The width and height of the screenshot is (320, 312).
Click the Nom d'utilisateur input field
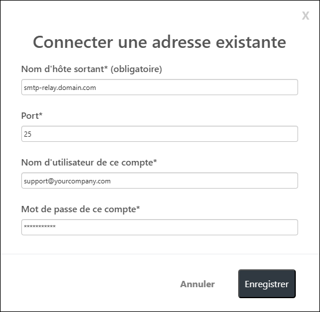160,181
